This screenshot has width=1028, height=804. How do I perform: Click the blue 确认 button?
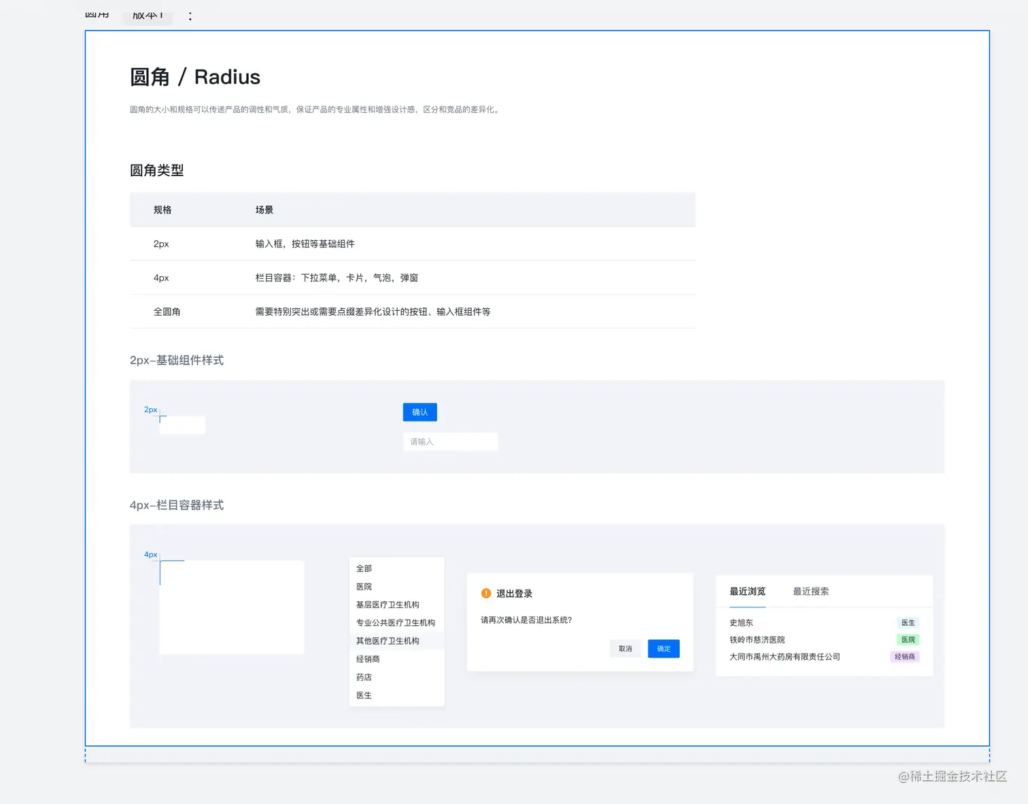point(419,412)
